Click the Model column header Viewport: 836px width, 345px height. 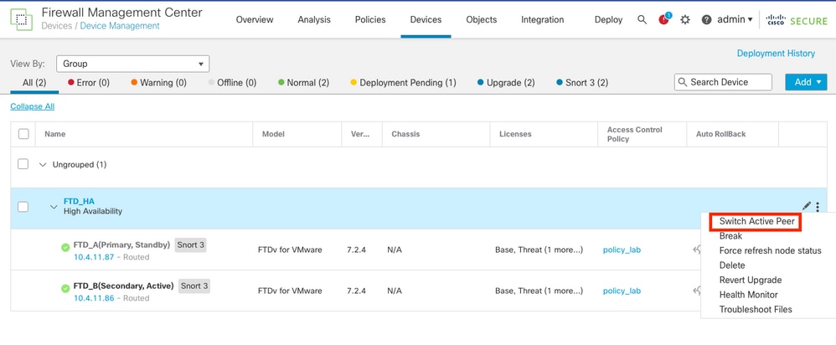(x=273, y=134)
